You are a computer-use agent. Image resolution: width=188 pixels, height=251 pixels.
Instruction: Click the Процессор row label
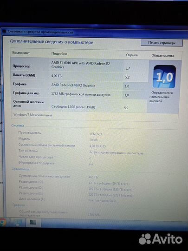click(21, 66)
